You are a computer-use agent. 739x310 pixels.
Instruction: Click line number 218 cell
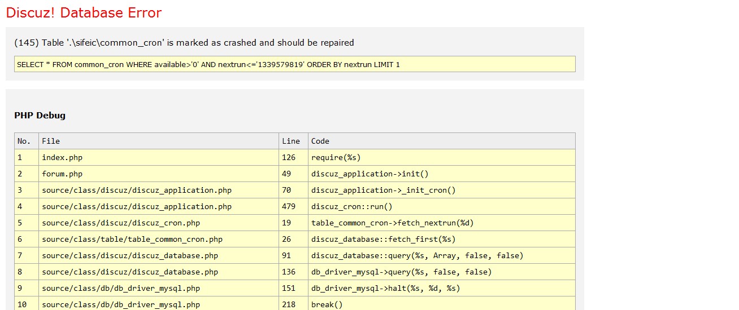coord(293,304)
